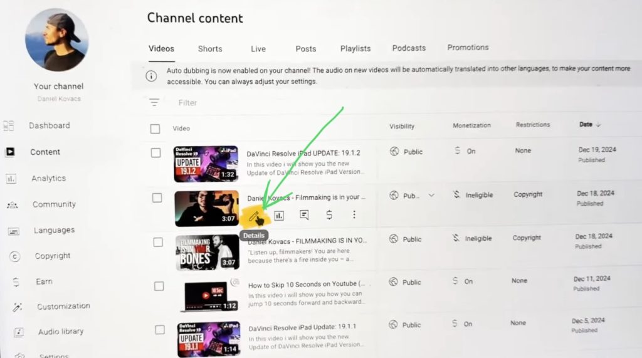Expand visibility dropdown arrow on hovered video row

[x=431, y=196]
